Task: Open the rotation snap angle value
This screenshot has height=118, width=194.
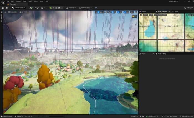Action: tap(121, 12)
